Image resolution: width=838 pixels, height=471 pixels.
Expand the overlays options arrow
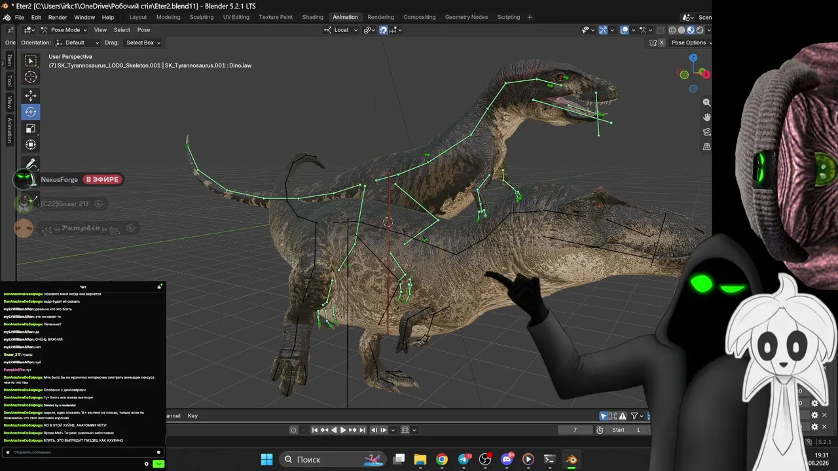tap(633, 29)
